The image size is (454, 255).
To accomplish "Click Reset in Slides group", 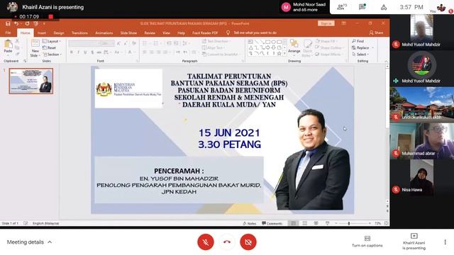I will (x=49, y=47).
